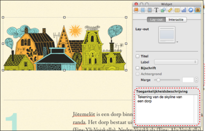206x131 pixels.
Task: Click the image's bottom-middle selection handle
Action: pyautogui.click(x=64, y=70)
